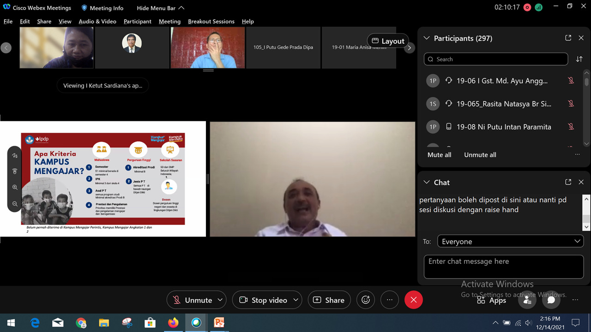Open the annotation tool in the shared content sidebar
591x332 pixels.
(15, 155)
